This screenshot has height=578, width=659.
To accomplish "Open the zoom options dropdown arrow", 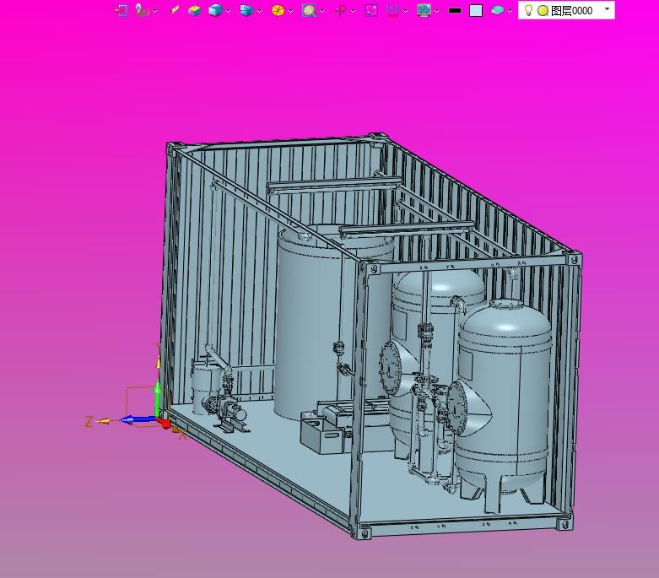I will point(322,11).
